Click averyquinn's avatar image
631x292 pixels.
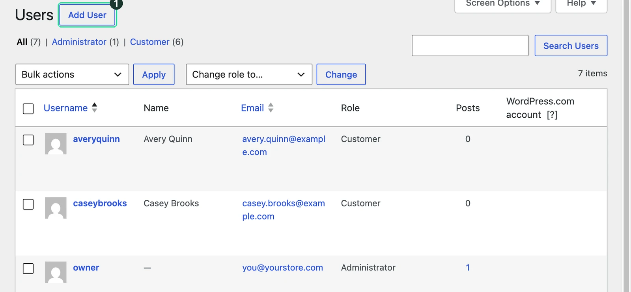[x=56, y=144]
